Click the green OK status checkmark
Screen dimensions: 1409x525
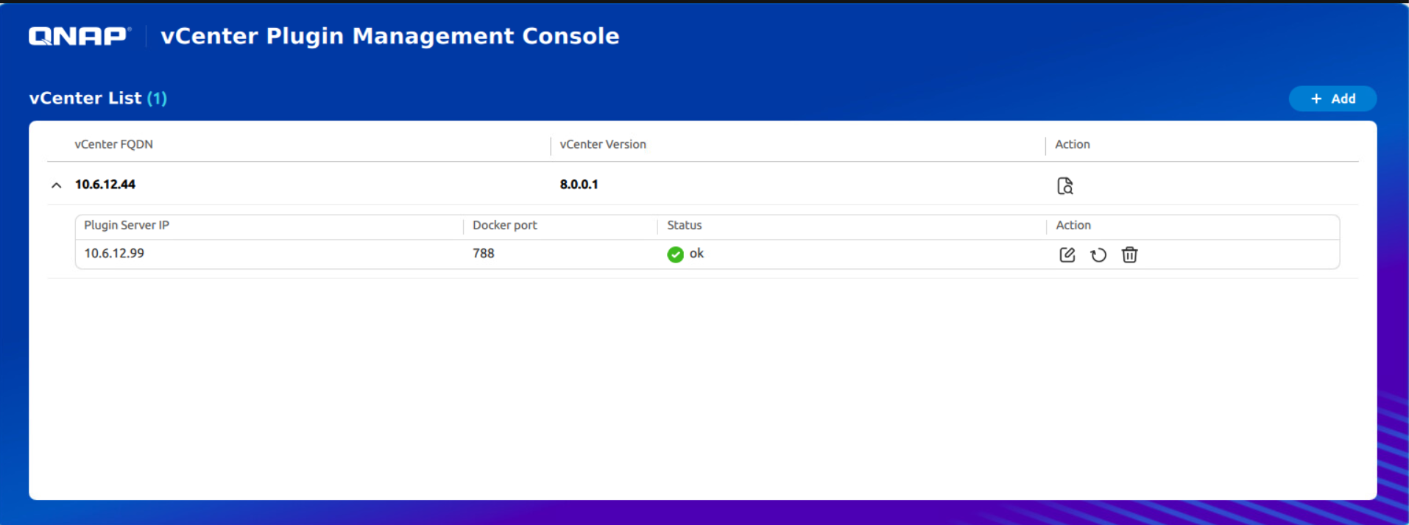[675, 254]
